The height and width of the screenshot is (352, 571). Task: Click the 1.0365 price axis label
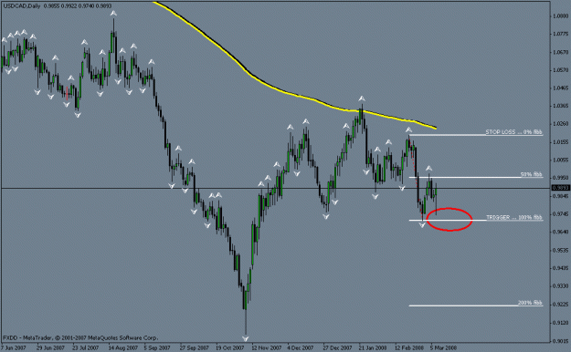pos(560,106)
